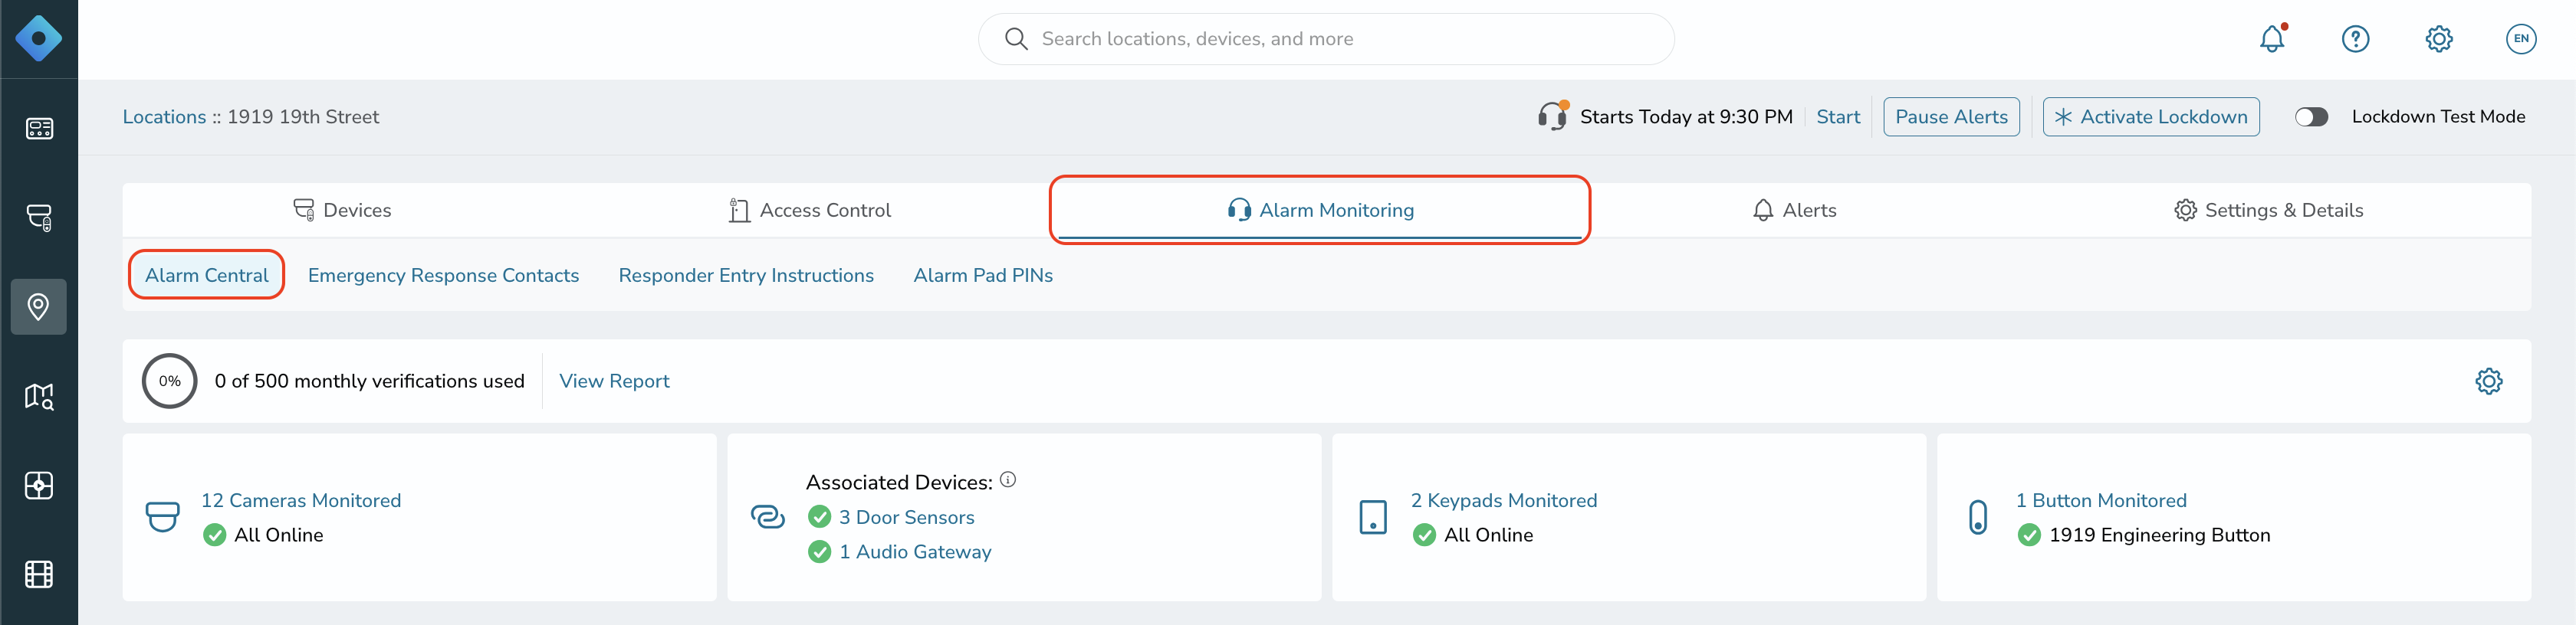
Task: Click the '1919 19th Street' breadcrumb text
Action: pyautogui.click(x=303, y=117)
